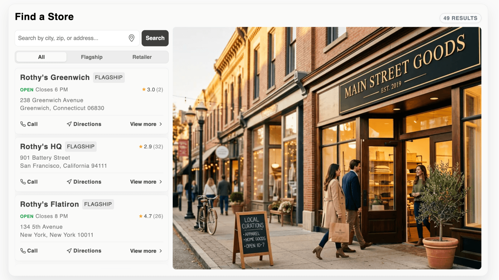Click directions arrow icon for Rothy's Greenwich
This screenshot has width=499, height=280.
coord(69,124)
